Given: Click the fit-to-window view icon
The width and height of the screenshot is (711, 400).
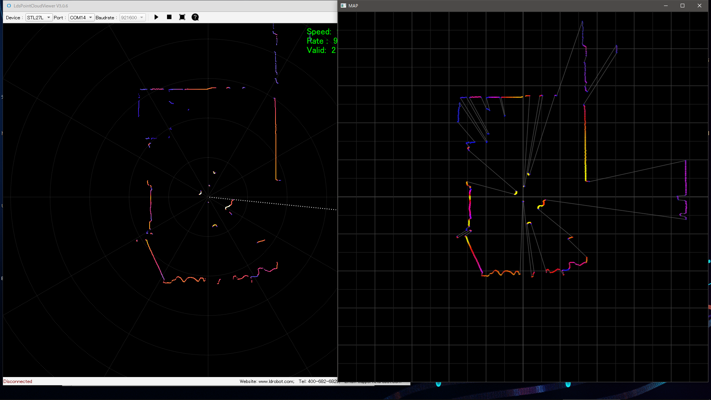Looking at the screenshot, I should [x=182, y=17].
